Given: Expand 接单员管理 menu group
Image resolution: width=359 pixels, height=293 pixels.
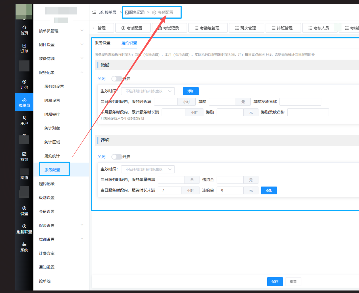Looking at the screenshot, I should [x=61, y=31].
